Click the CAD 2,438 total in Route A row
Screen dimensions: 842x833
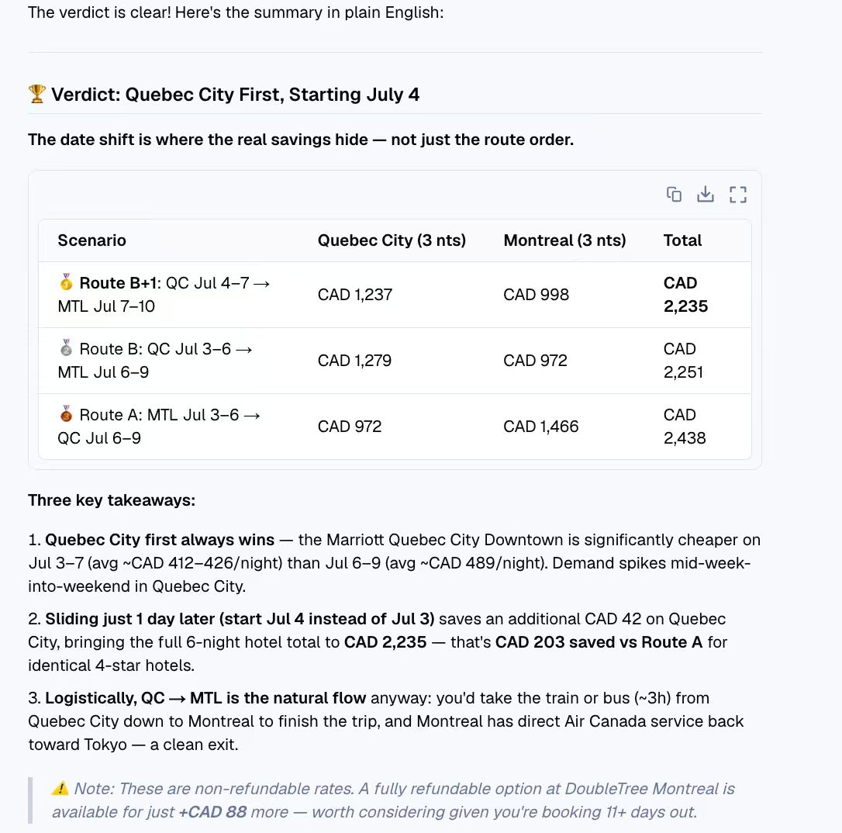[685, 427]
